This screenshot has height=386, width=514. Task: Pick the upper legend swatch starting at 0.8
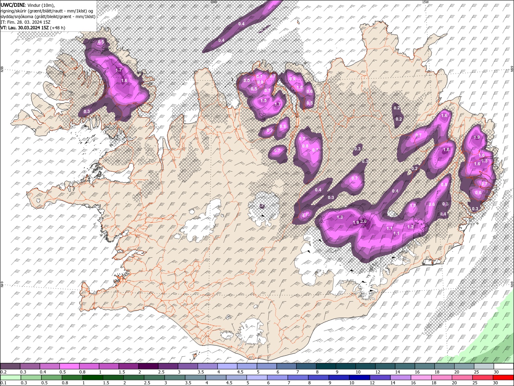[89, 366]
